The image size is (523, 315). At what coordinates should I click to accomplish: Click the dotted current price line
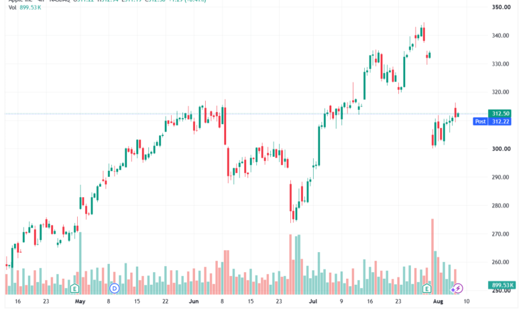246,114
